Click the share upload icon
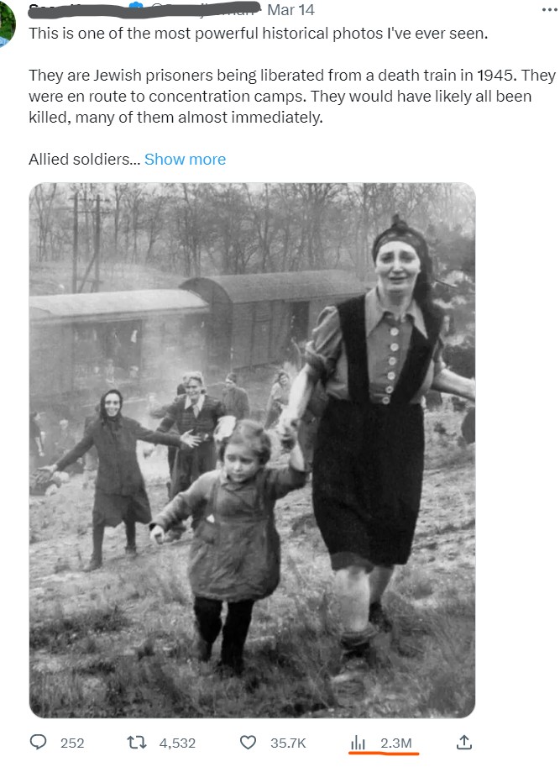The height and width of the screenshot is (767, 560). coord(463,742)
